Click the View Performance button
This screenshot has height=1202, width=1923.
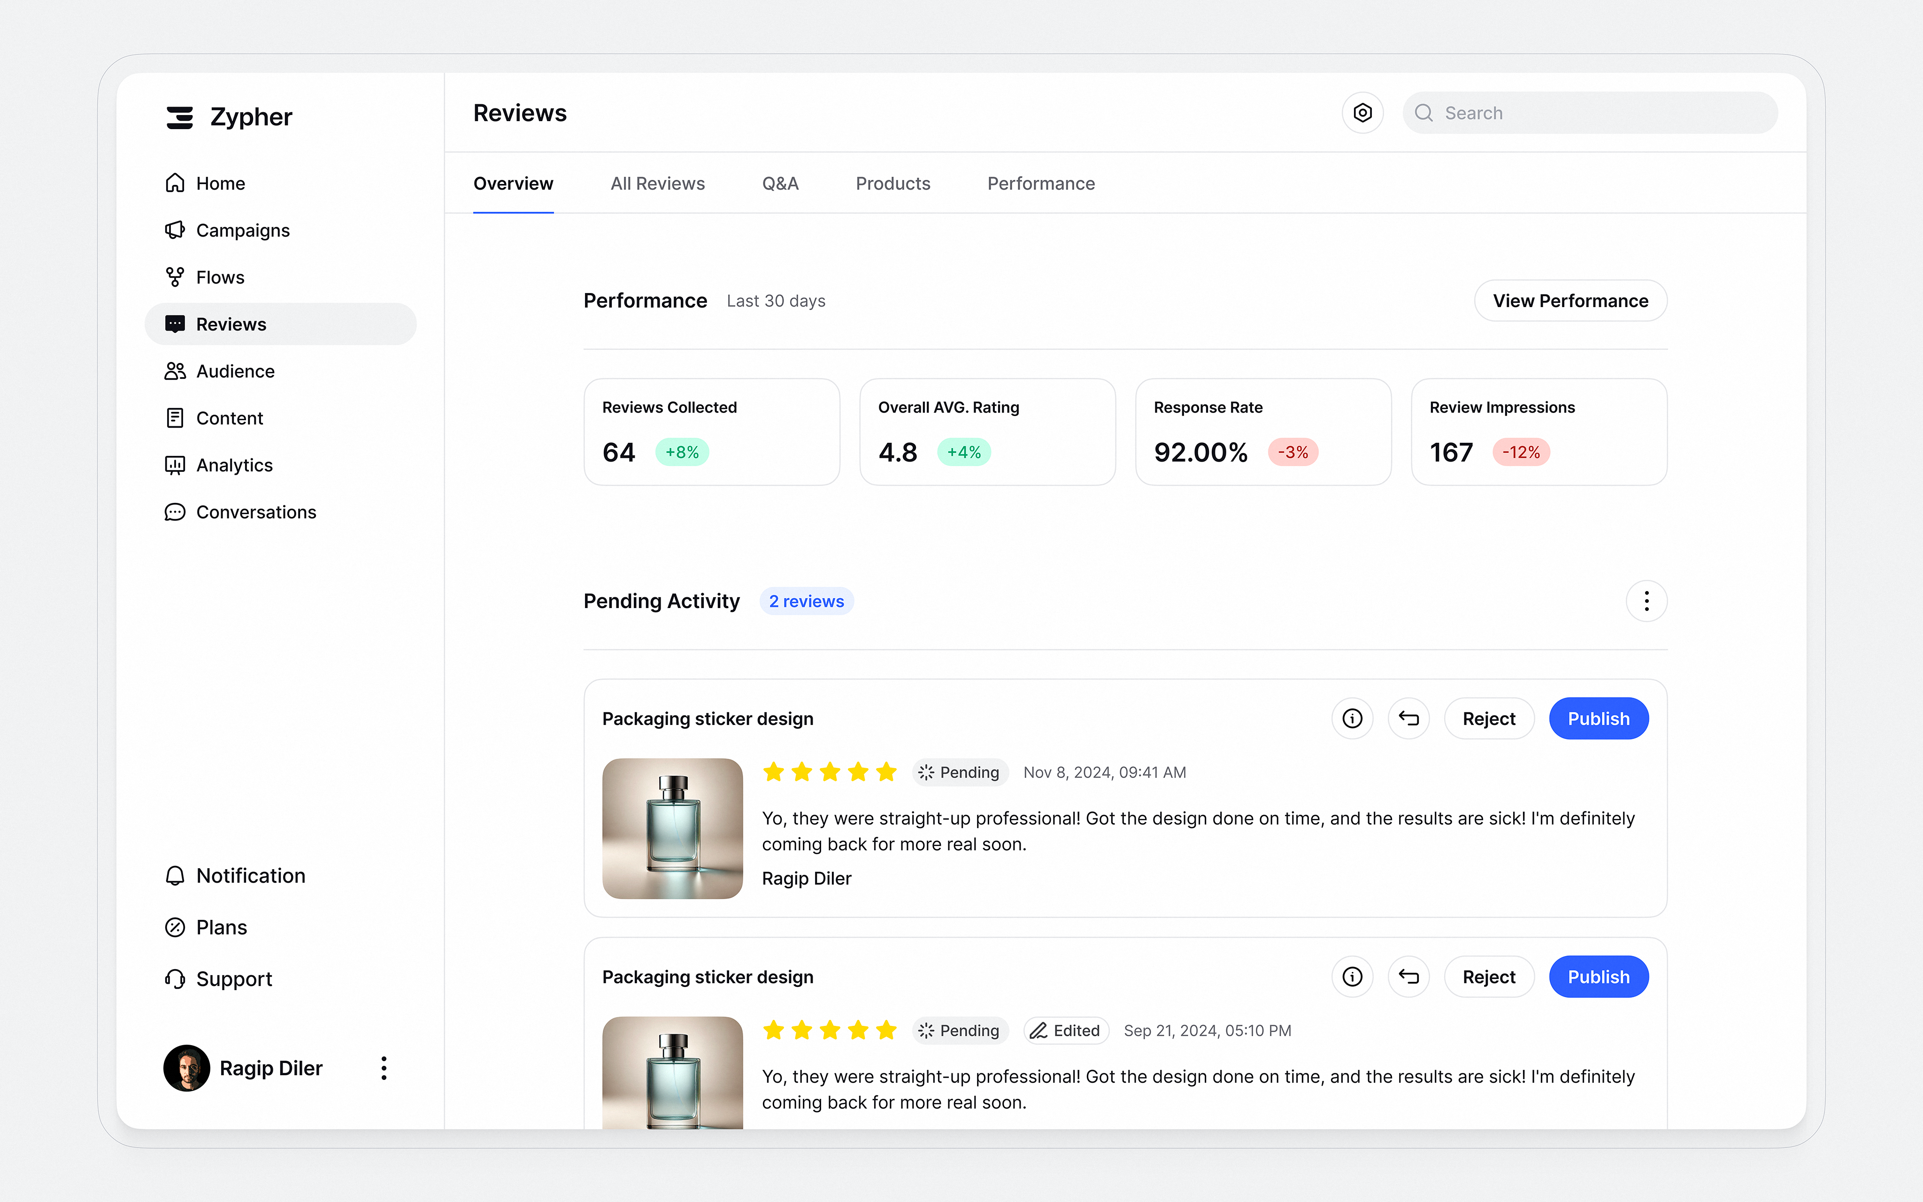pyautogui.click(x=1569, y=300)
